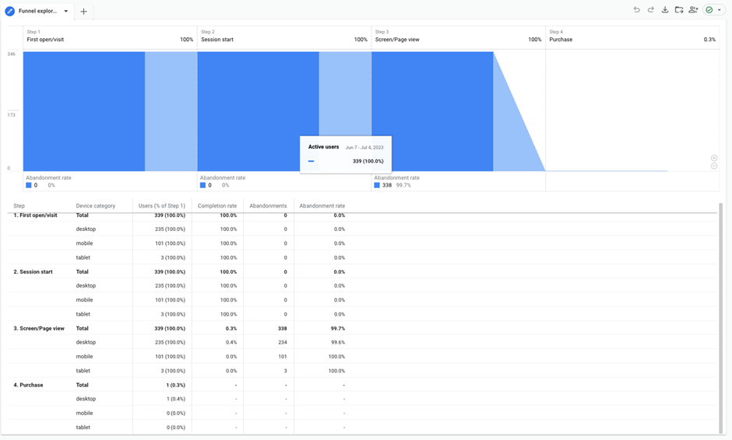Zoom in on the funnel chart
732x440 pixels.
[x=714, y=158]
